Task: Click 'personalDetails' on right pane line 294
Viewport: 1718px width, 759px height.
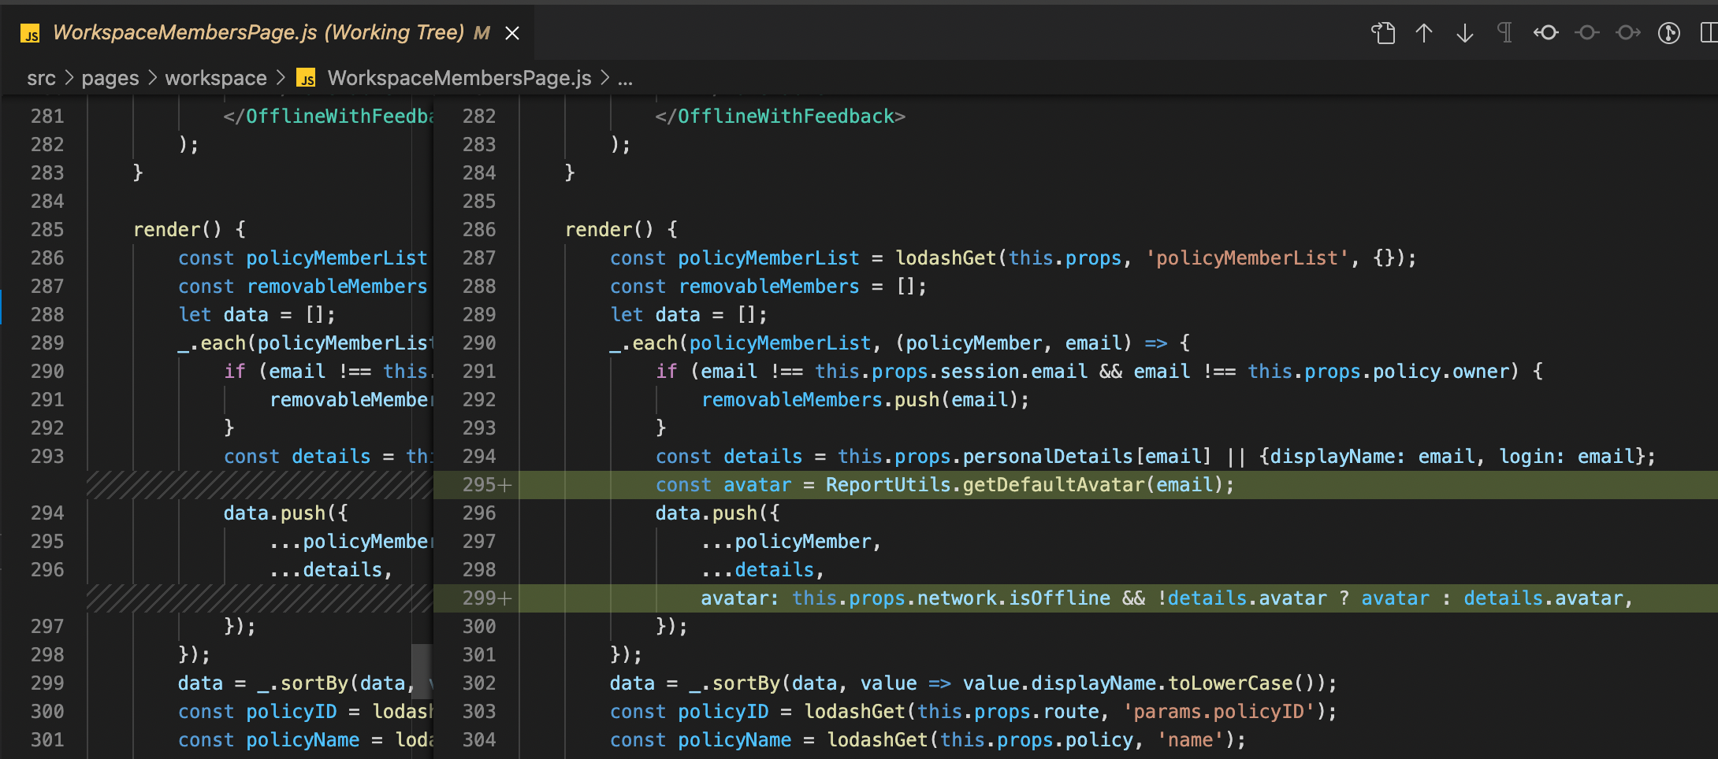Action: [1047, 457]
